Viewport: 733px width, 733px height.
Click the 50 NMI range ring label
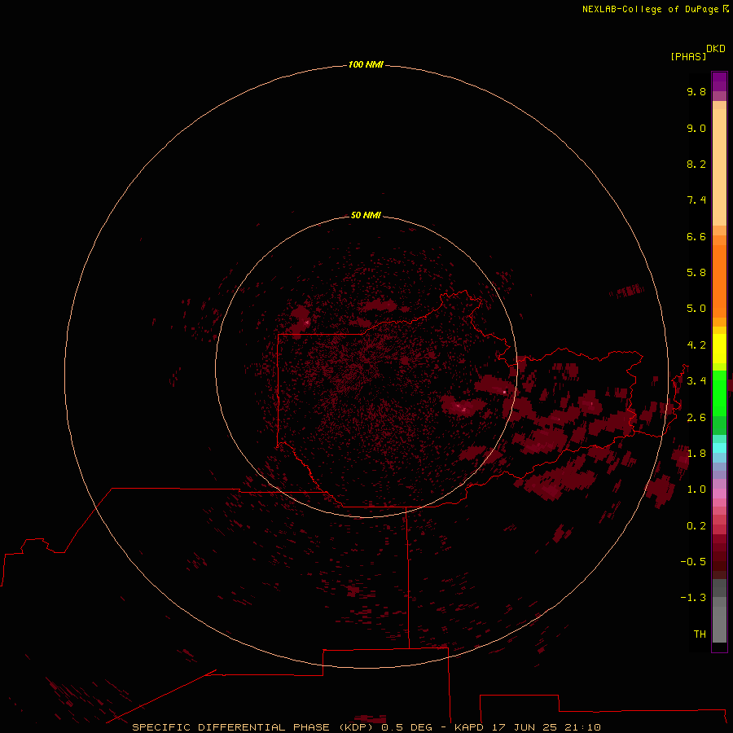click(366, 215)
